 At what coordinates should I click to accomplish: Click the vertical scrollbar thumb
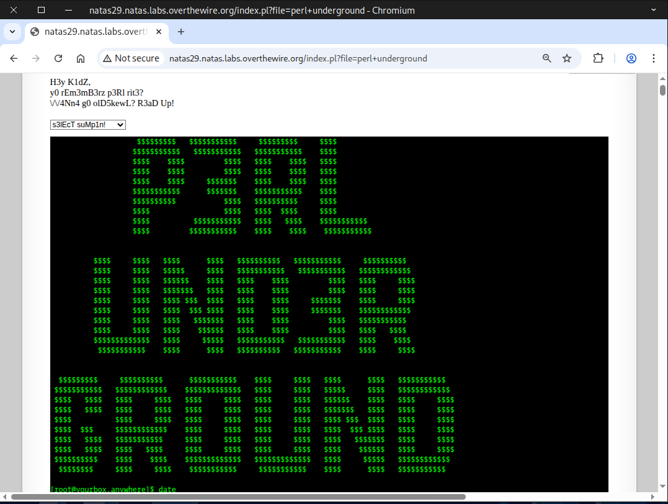pos(662,90)
